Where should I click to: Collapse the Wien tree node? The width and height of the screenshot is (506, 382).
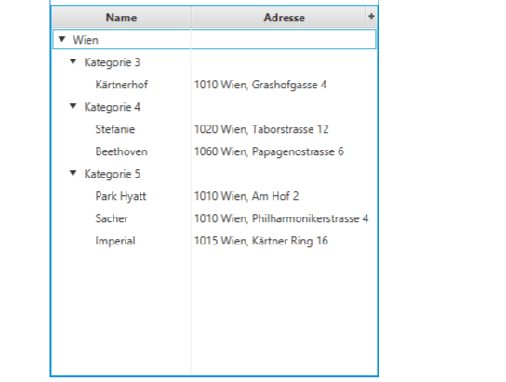click(x=62, y=39)
